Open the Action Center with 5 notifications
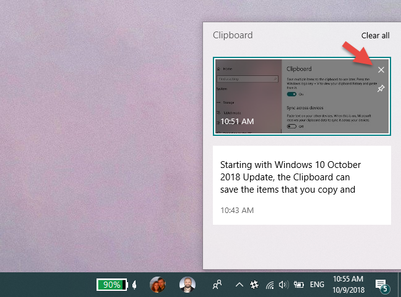The image size is (401, 297). [x=382, y=285]
